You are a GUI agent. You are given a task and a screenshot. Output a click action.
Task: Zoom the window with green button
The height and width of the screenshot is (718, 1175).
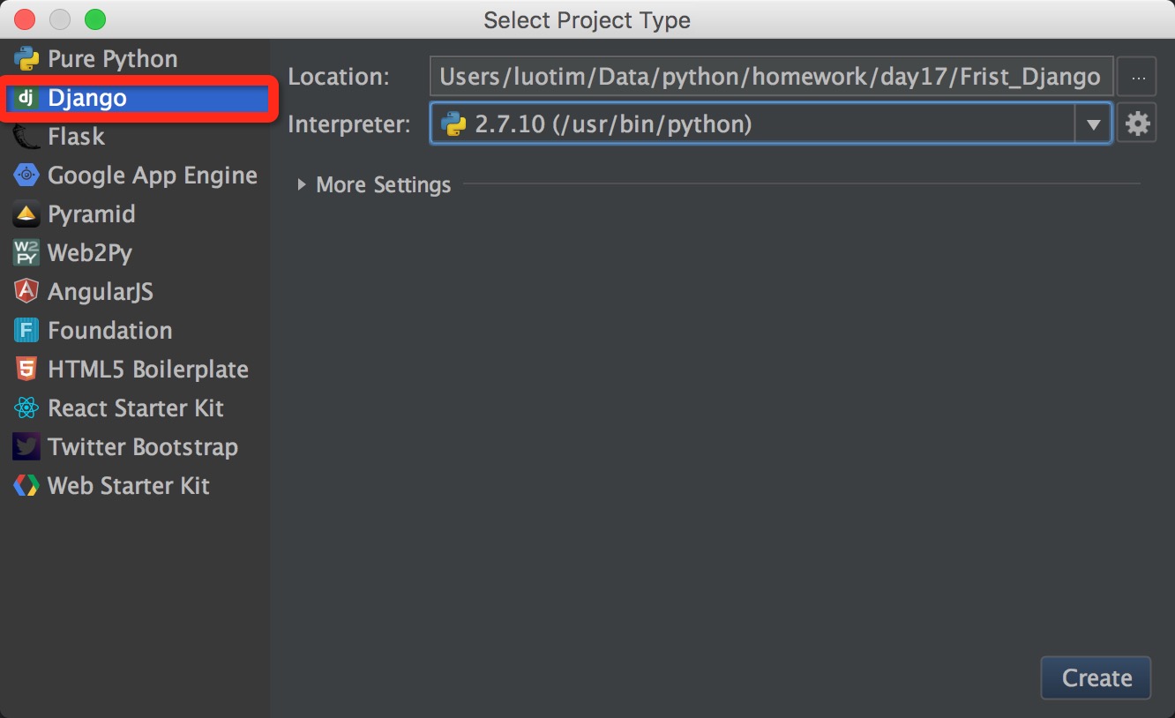(x=94, y=19)
